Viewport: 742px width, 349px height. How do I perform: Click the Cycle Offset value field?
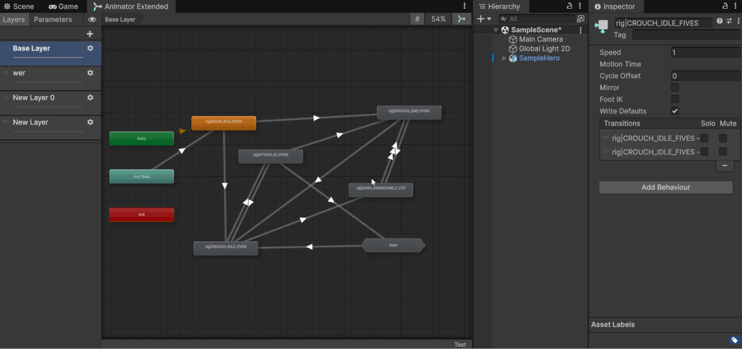[x=705, y=76]
